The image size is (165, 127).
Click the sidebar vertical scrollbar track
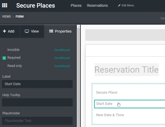tap(78, 77)
